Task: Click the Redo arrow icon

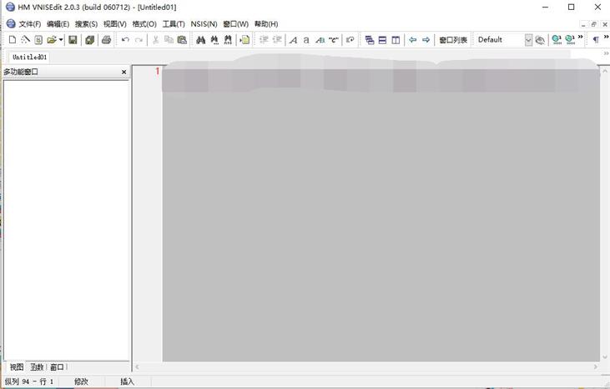Action: pyautogui.click(x=139, y=40)
